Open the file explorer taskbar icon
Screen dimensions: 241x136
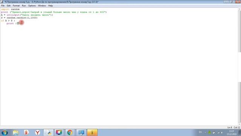[x=15, y=133]
